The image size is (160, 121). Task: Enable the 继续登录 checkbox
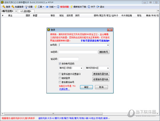click(x=60, y=78)
